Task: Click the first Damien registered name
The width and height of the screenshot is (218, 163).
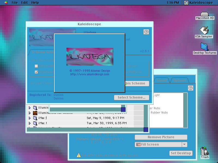Action: [59, 95]
